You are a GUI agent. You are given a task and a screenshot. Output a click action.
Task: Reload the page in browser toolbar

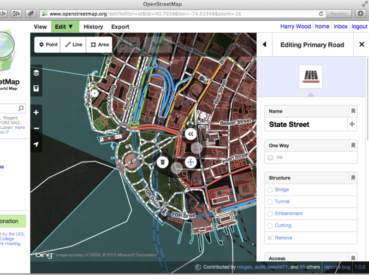point(321,14)
